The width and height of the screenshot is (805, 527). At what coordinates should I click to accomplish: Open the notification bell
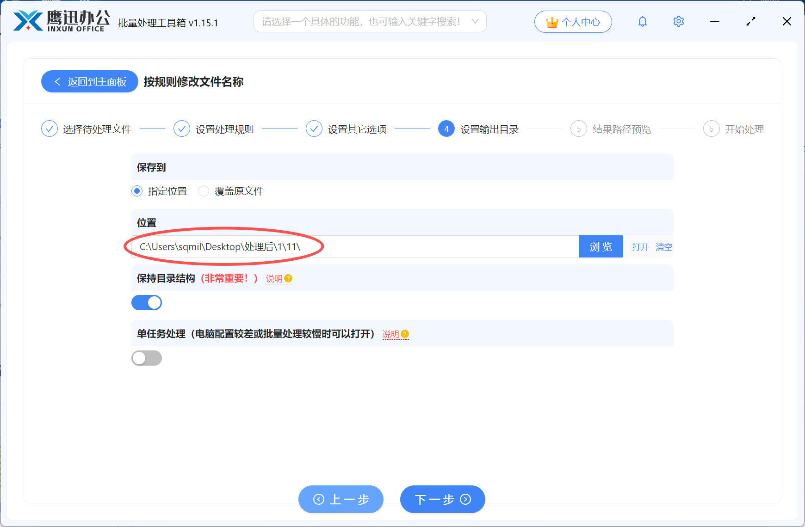[643, 21]
